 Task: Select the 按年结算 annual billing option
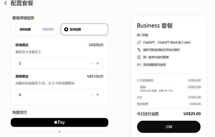point(34,29)
